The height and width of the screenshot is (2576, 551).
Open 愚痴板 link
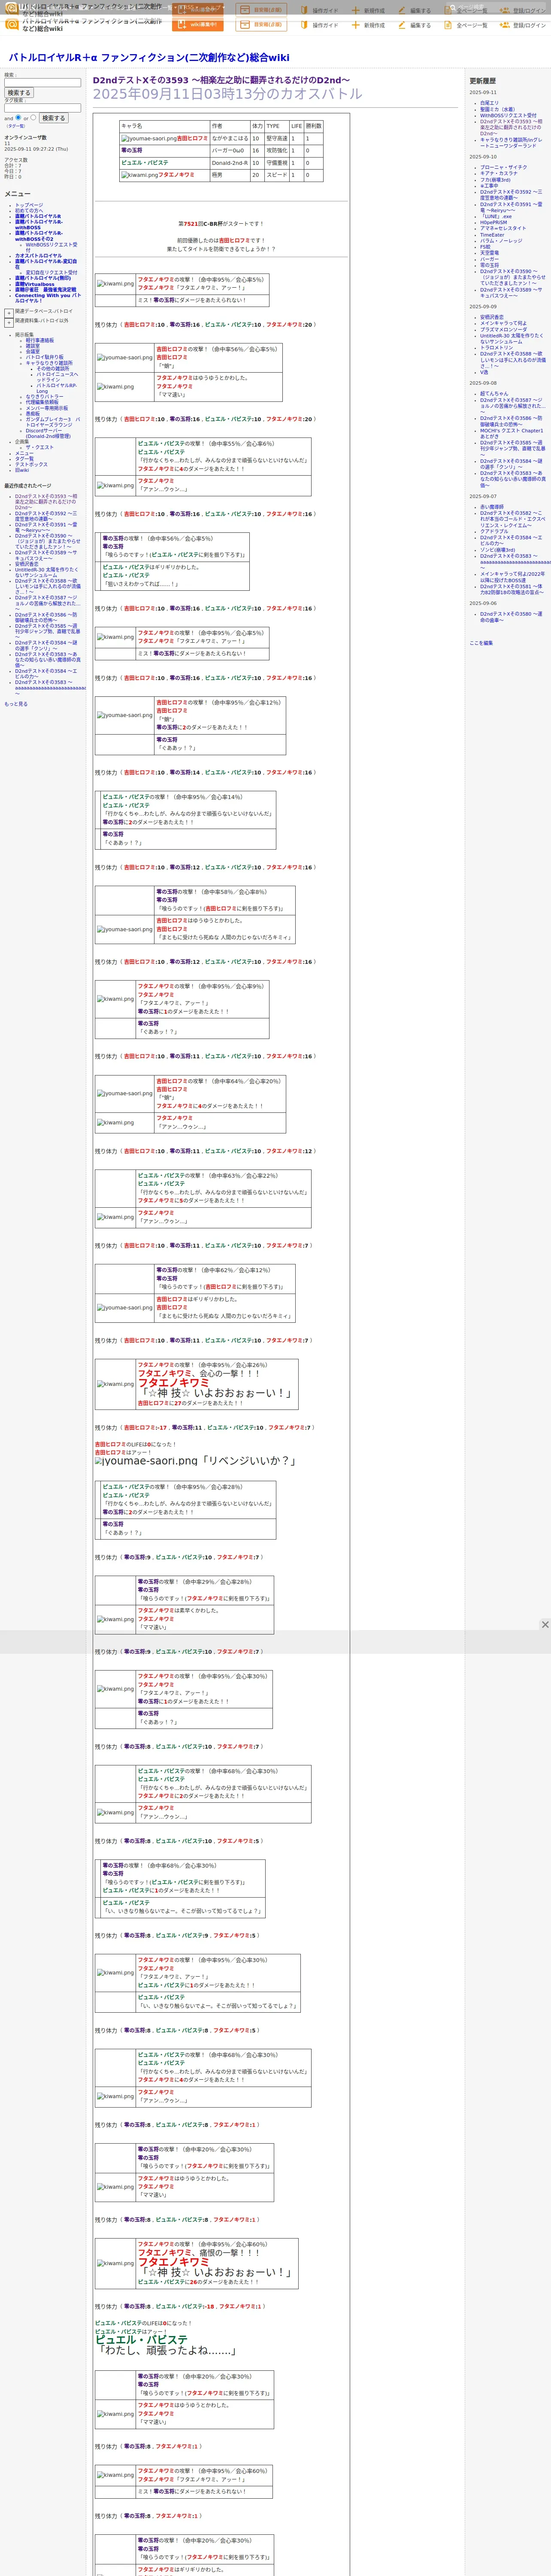(x=33, y=414)
